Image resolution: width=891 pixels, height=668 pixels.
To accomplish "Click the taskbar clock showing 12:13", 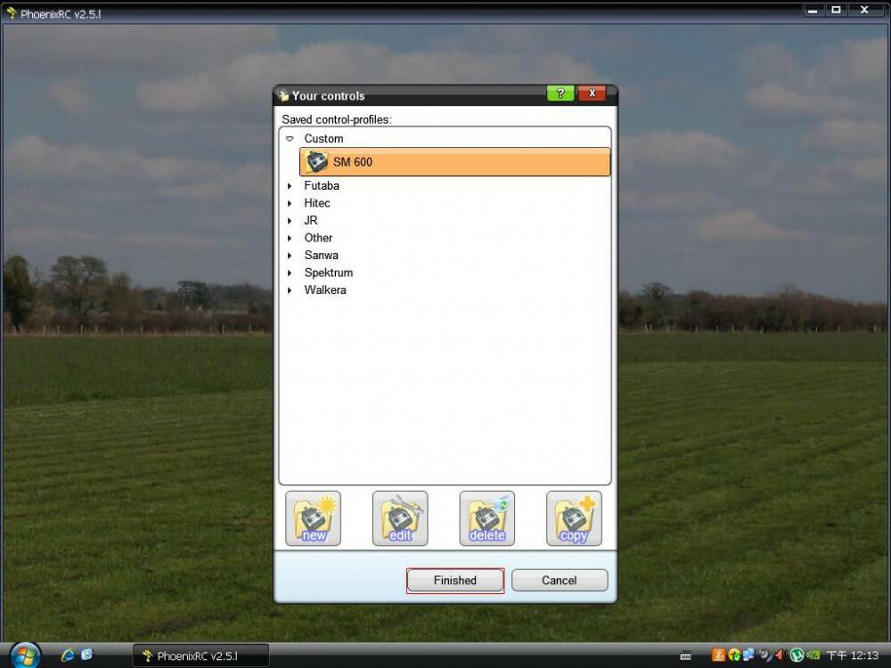I will tap(853, 656).
